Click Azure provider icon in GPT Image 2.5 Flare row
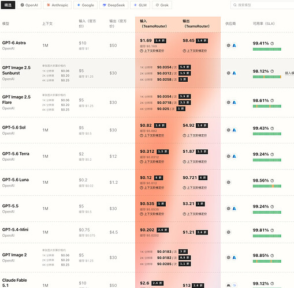Viewport: 294px width, 288px height. tap(234, 103)
